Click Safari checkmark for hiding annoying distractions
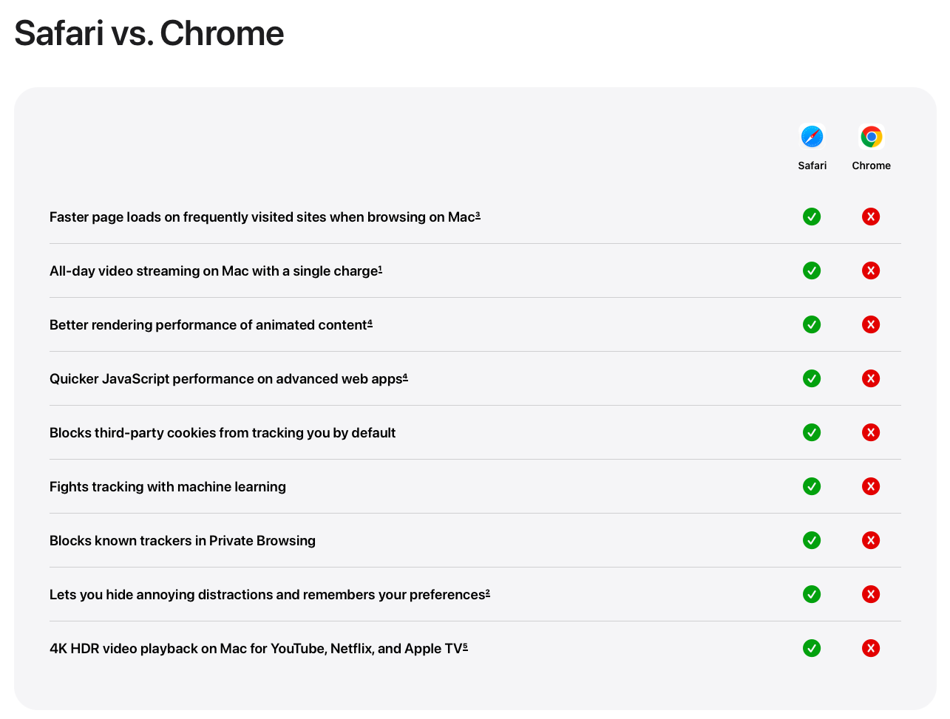This screenshot has height=719, width=950. 812,594
